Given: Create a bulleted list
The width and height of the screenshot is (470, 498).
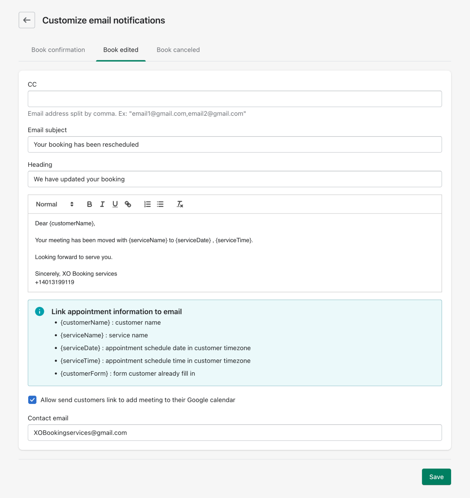Looking at the screenshot, I should pos(160,204).
